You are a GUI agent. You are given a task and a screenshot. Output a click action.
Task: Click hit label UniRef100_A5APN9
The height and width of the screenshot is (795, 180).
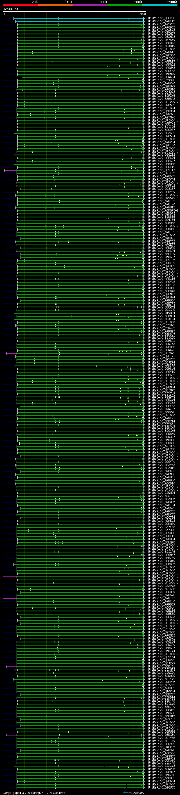(161, 30)
